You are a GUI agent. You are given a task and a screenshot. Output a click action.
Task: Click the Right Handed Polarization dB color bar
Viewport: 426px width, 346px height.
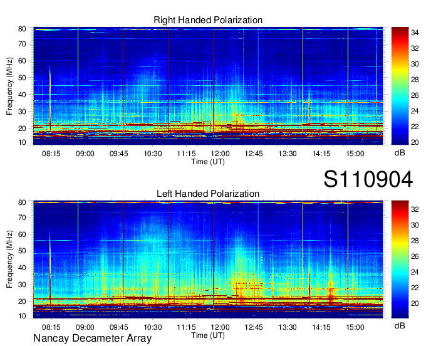coord(400,86)
